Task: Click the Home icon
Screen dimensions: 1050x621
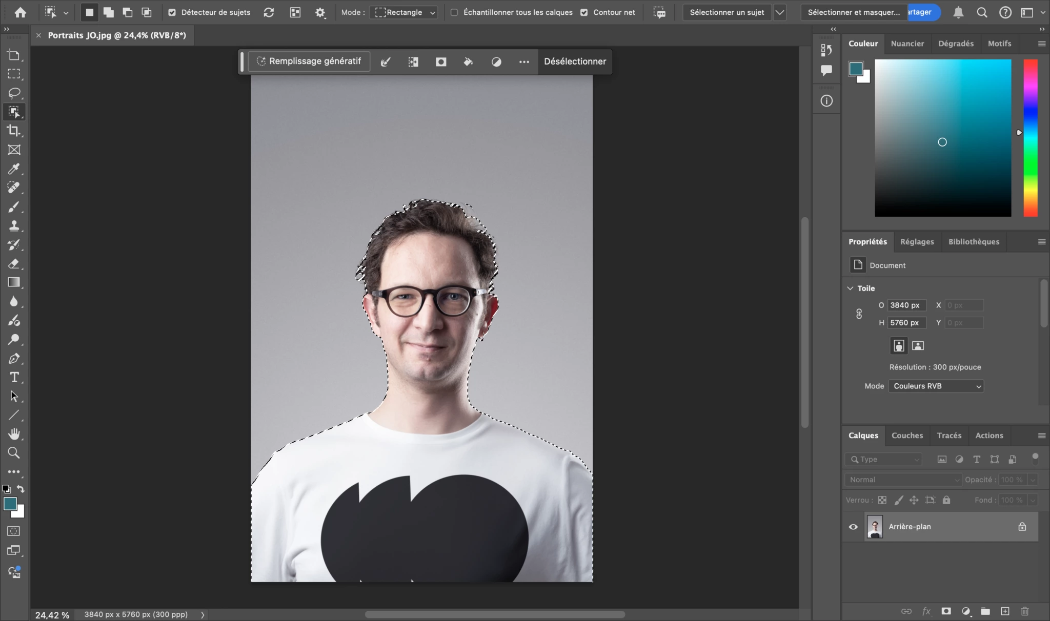Action: [x=21, y=12]
